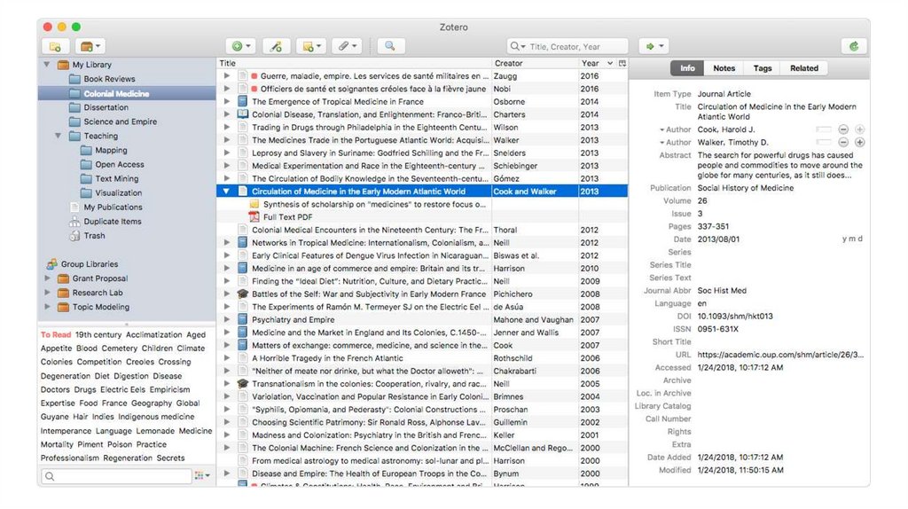Image resolution: width=908 pixels, height=509 pixels.
Task: Collapse the Teaching collection
Action: click(58, 136)
